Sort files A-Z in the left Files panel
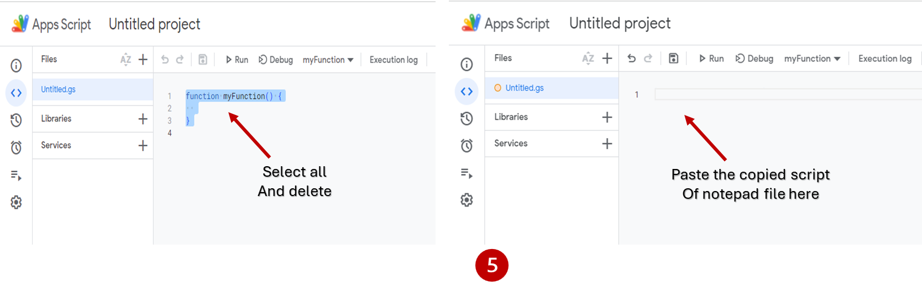922x286 pixels. tap(125, 60)
